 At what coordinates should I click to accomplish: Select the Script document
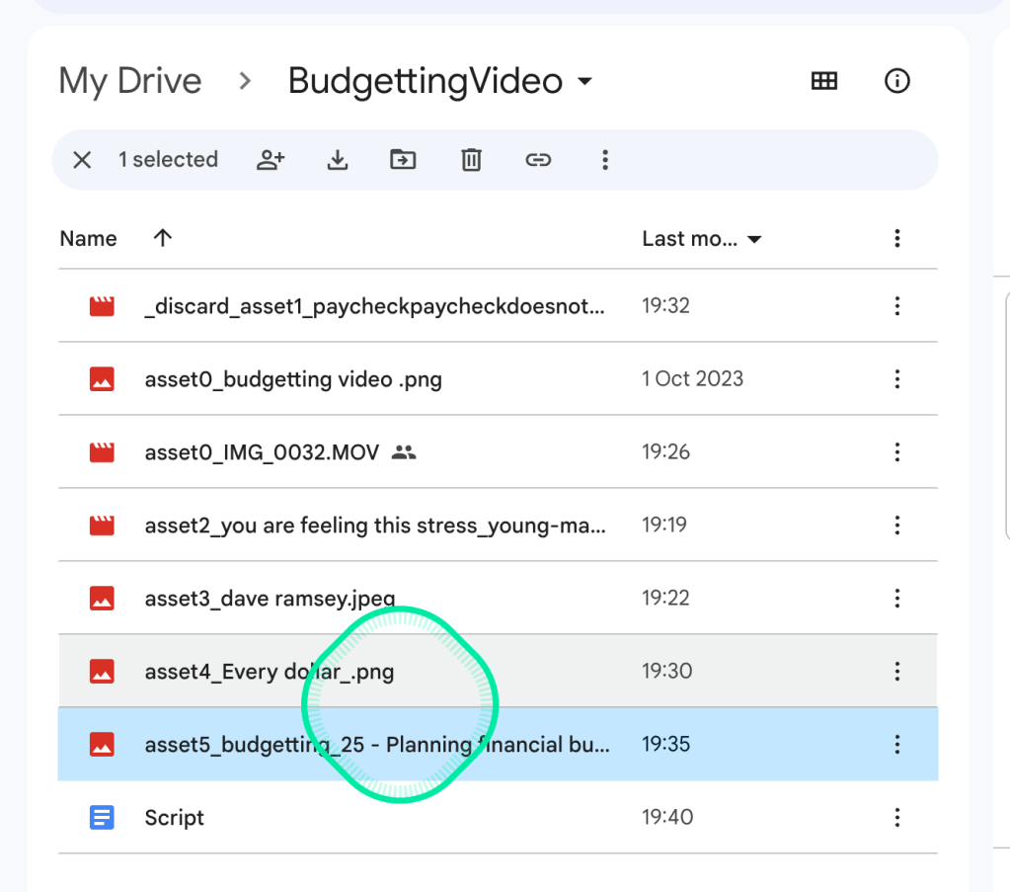pyautogui.click(x=498, y=817)
